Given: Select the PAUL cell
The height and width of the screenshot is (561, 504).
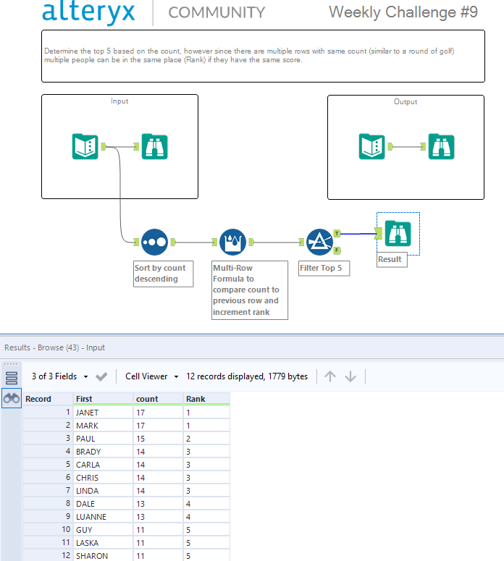Looking at the screenshot, I should click(x=103, y=439).
